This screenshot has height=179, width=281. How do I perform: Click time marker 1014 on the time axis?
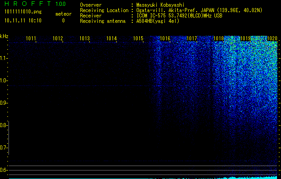112,38
